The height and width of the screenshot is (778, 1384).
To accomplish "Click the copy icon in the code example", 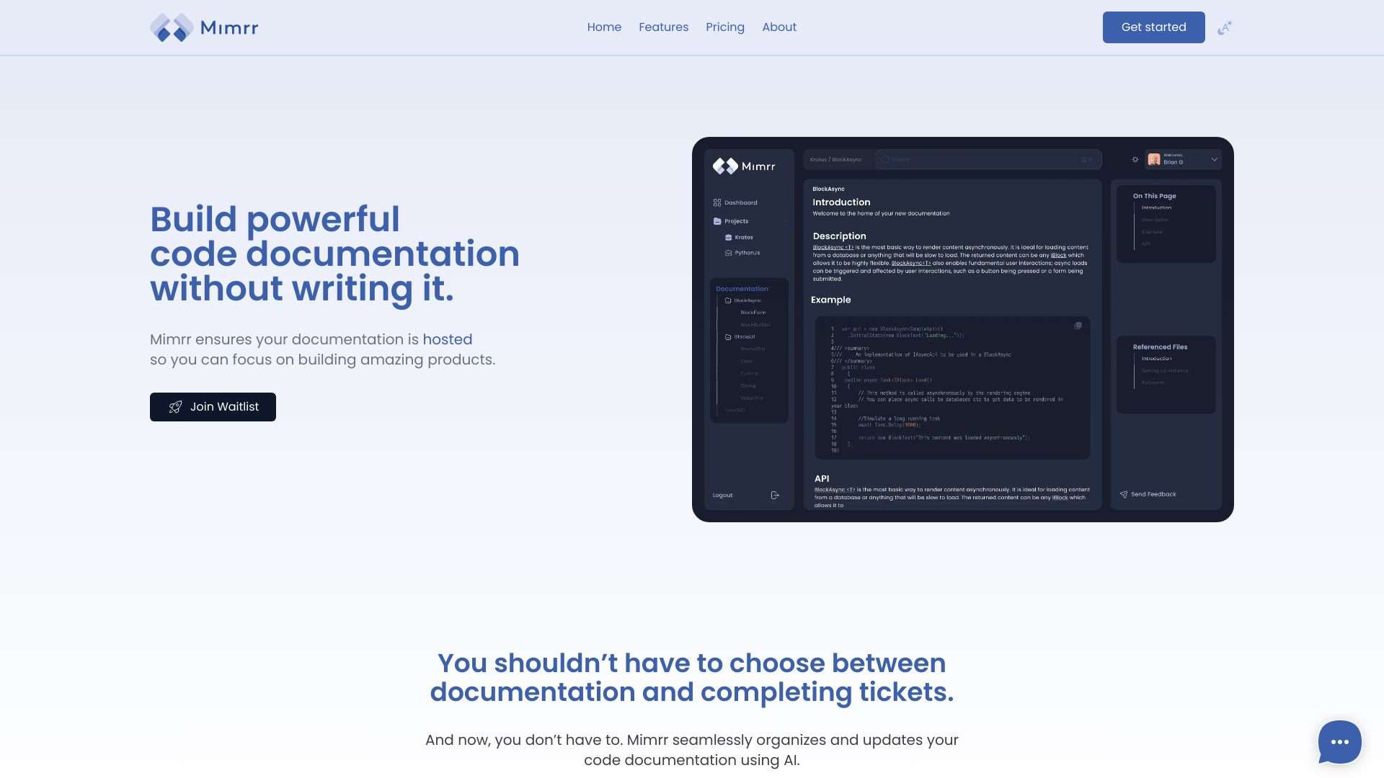I will (1078, 326).
